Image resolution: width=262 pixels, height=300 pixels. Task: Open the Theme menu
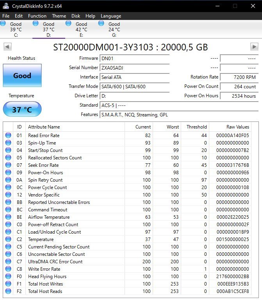coord(59,16)
